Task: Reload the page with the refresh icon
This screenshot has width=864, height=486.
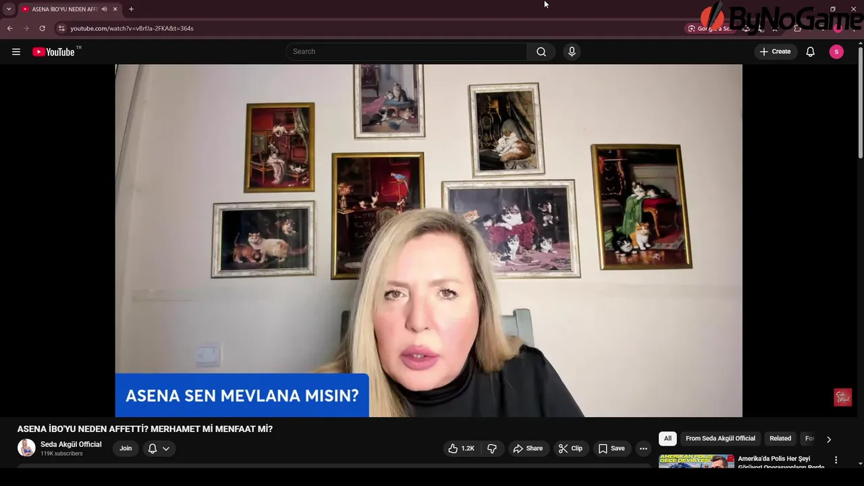Action: pyautogui.click(x=42, y=28)
